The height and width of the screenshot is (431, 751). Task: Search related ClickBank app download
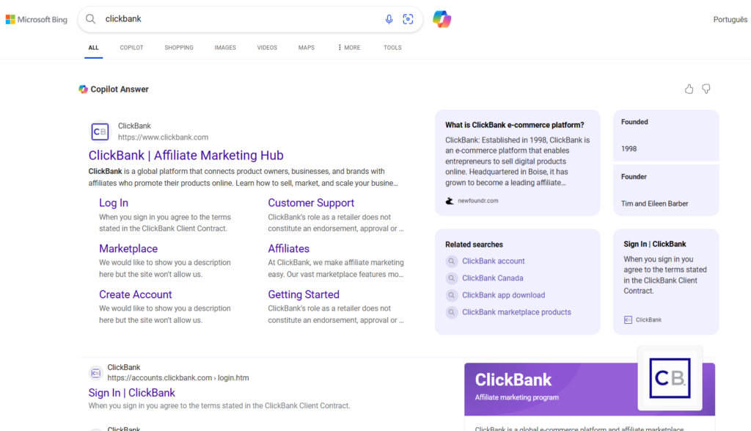coord(503,295)
